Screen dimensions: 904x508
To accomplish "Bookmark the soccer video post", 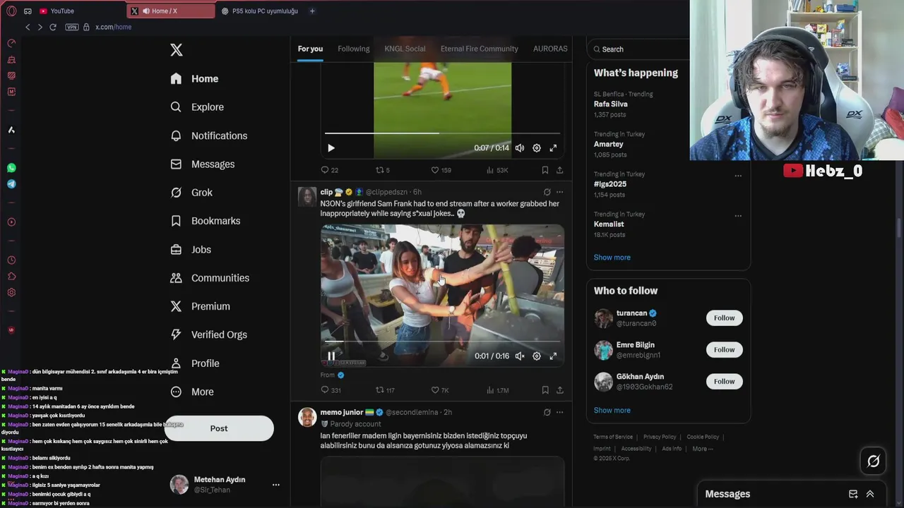I will pyautogui.click(x=545, y=170).
